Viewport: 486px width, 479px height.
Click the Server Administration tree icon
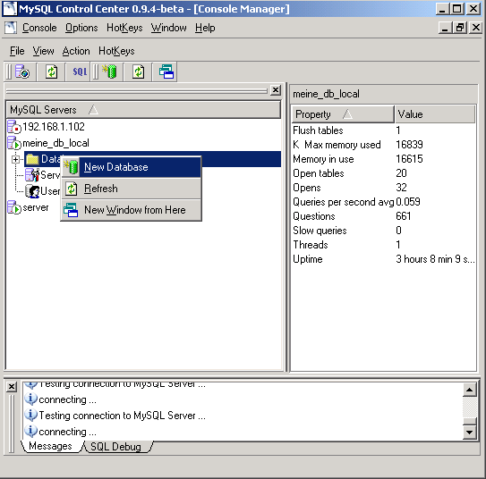point(32,175)
